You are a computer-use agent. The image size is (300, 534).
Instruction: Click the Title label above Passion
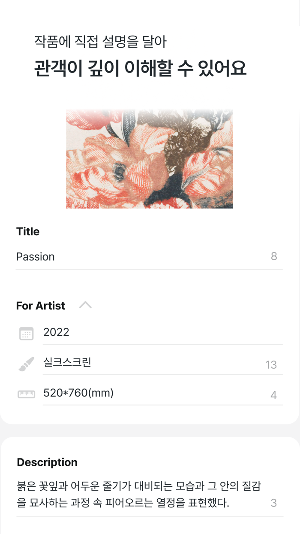click(x=27, y=231)
